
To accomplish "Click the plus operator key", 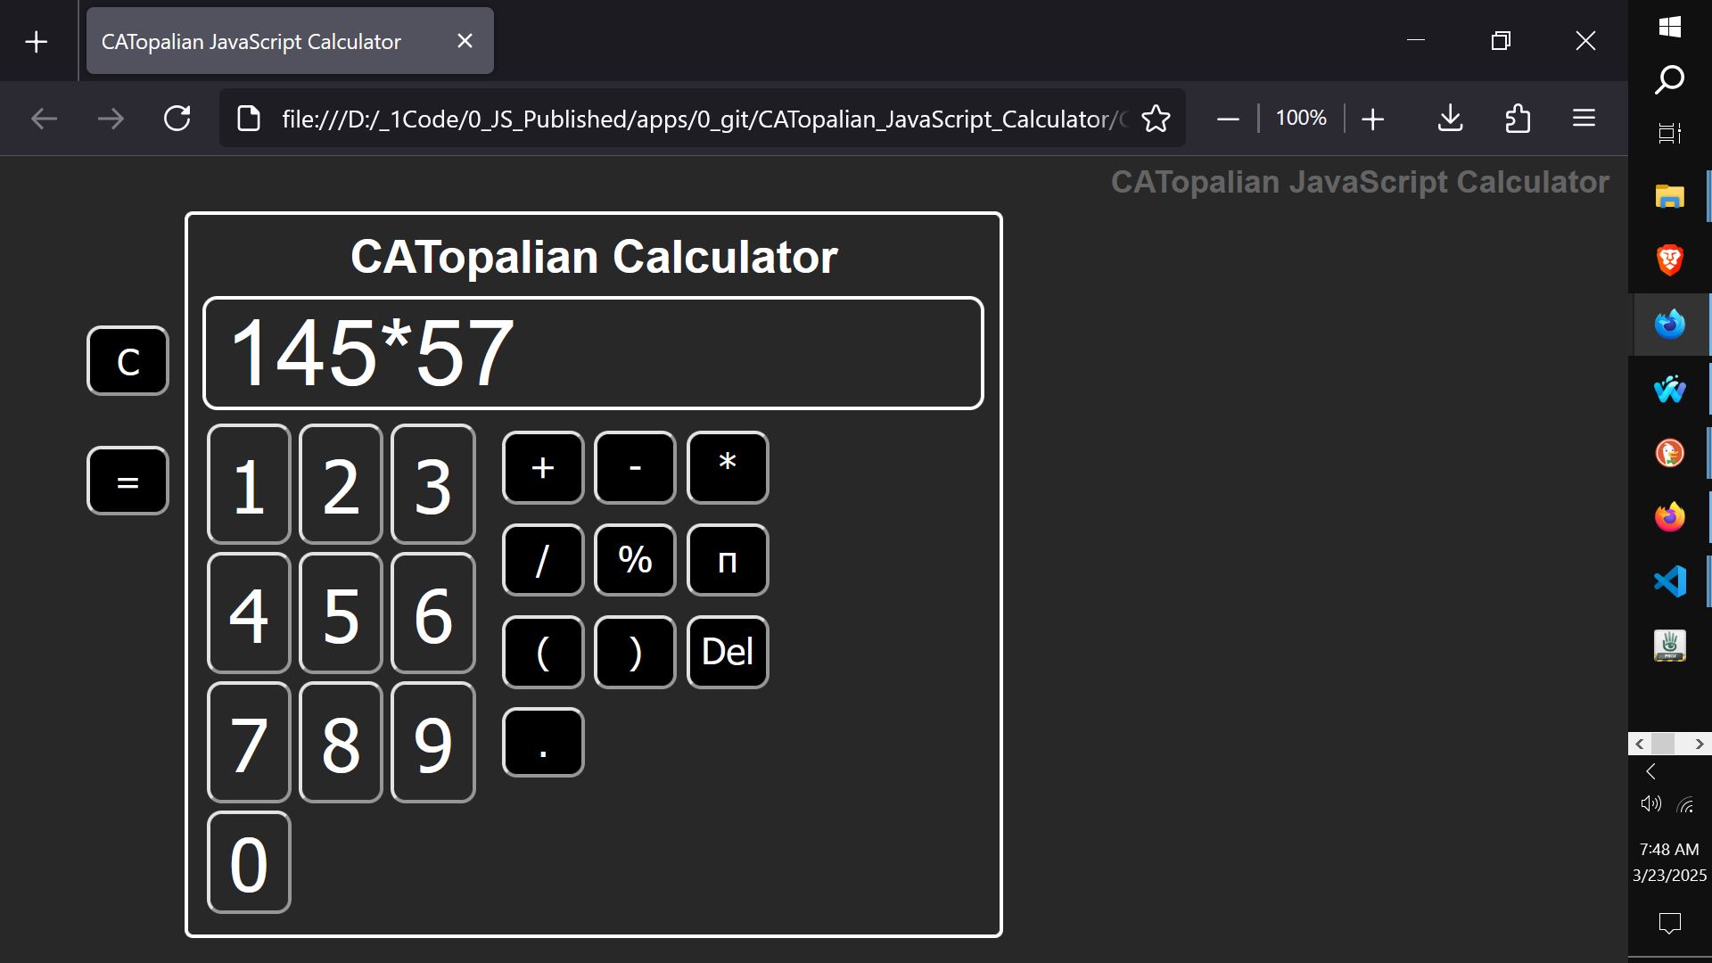I will (x=543, y=468).
